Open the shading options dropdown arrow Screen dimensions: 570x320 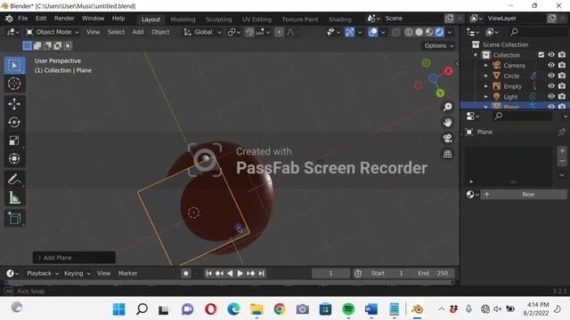pos(450,32)
